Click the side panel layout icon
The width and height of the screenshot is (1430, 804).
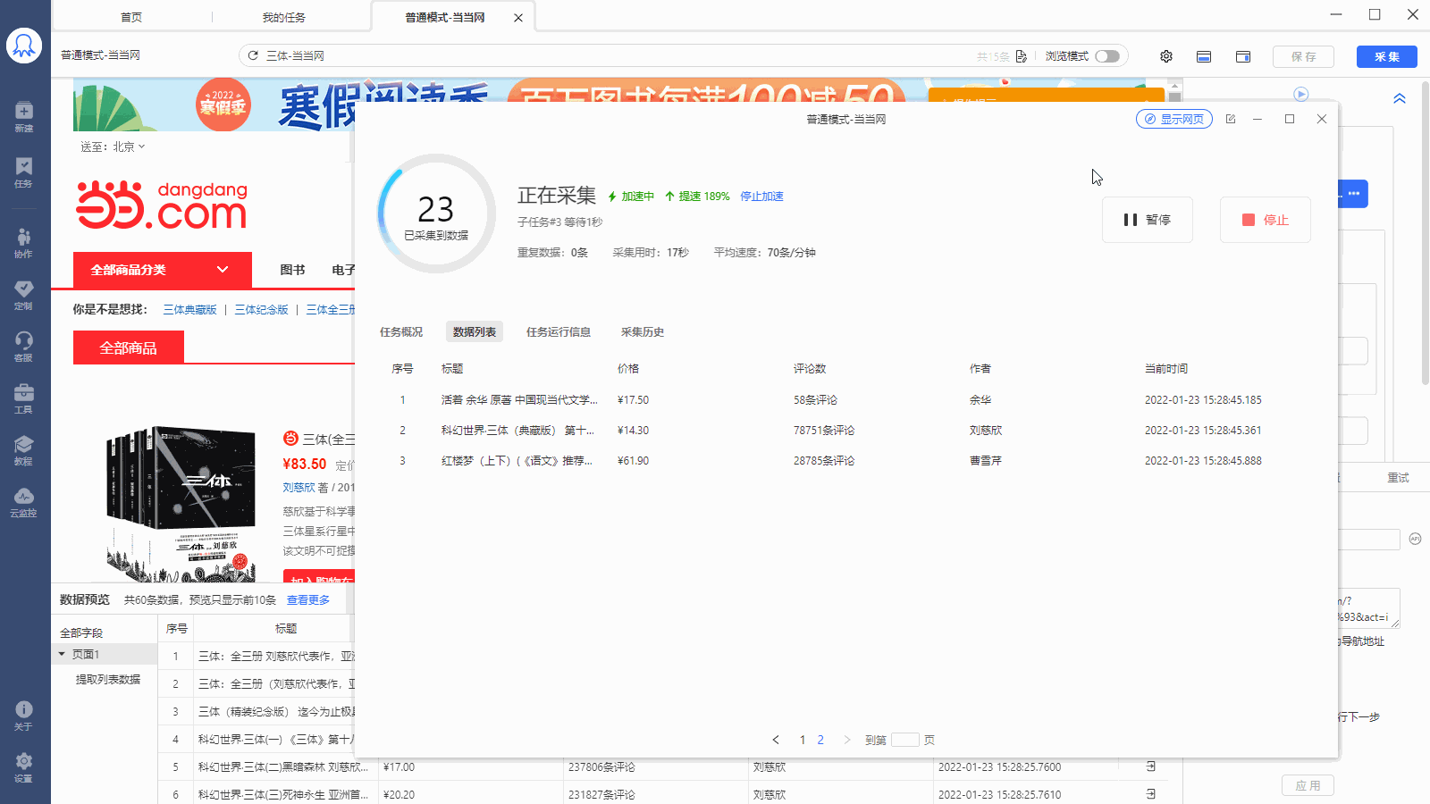(x=1243, y=56)
